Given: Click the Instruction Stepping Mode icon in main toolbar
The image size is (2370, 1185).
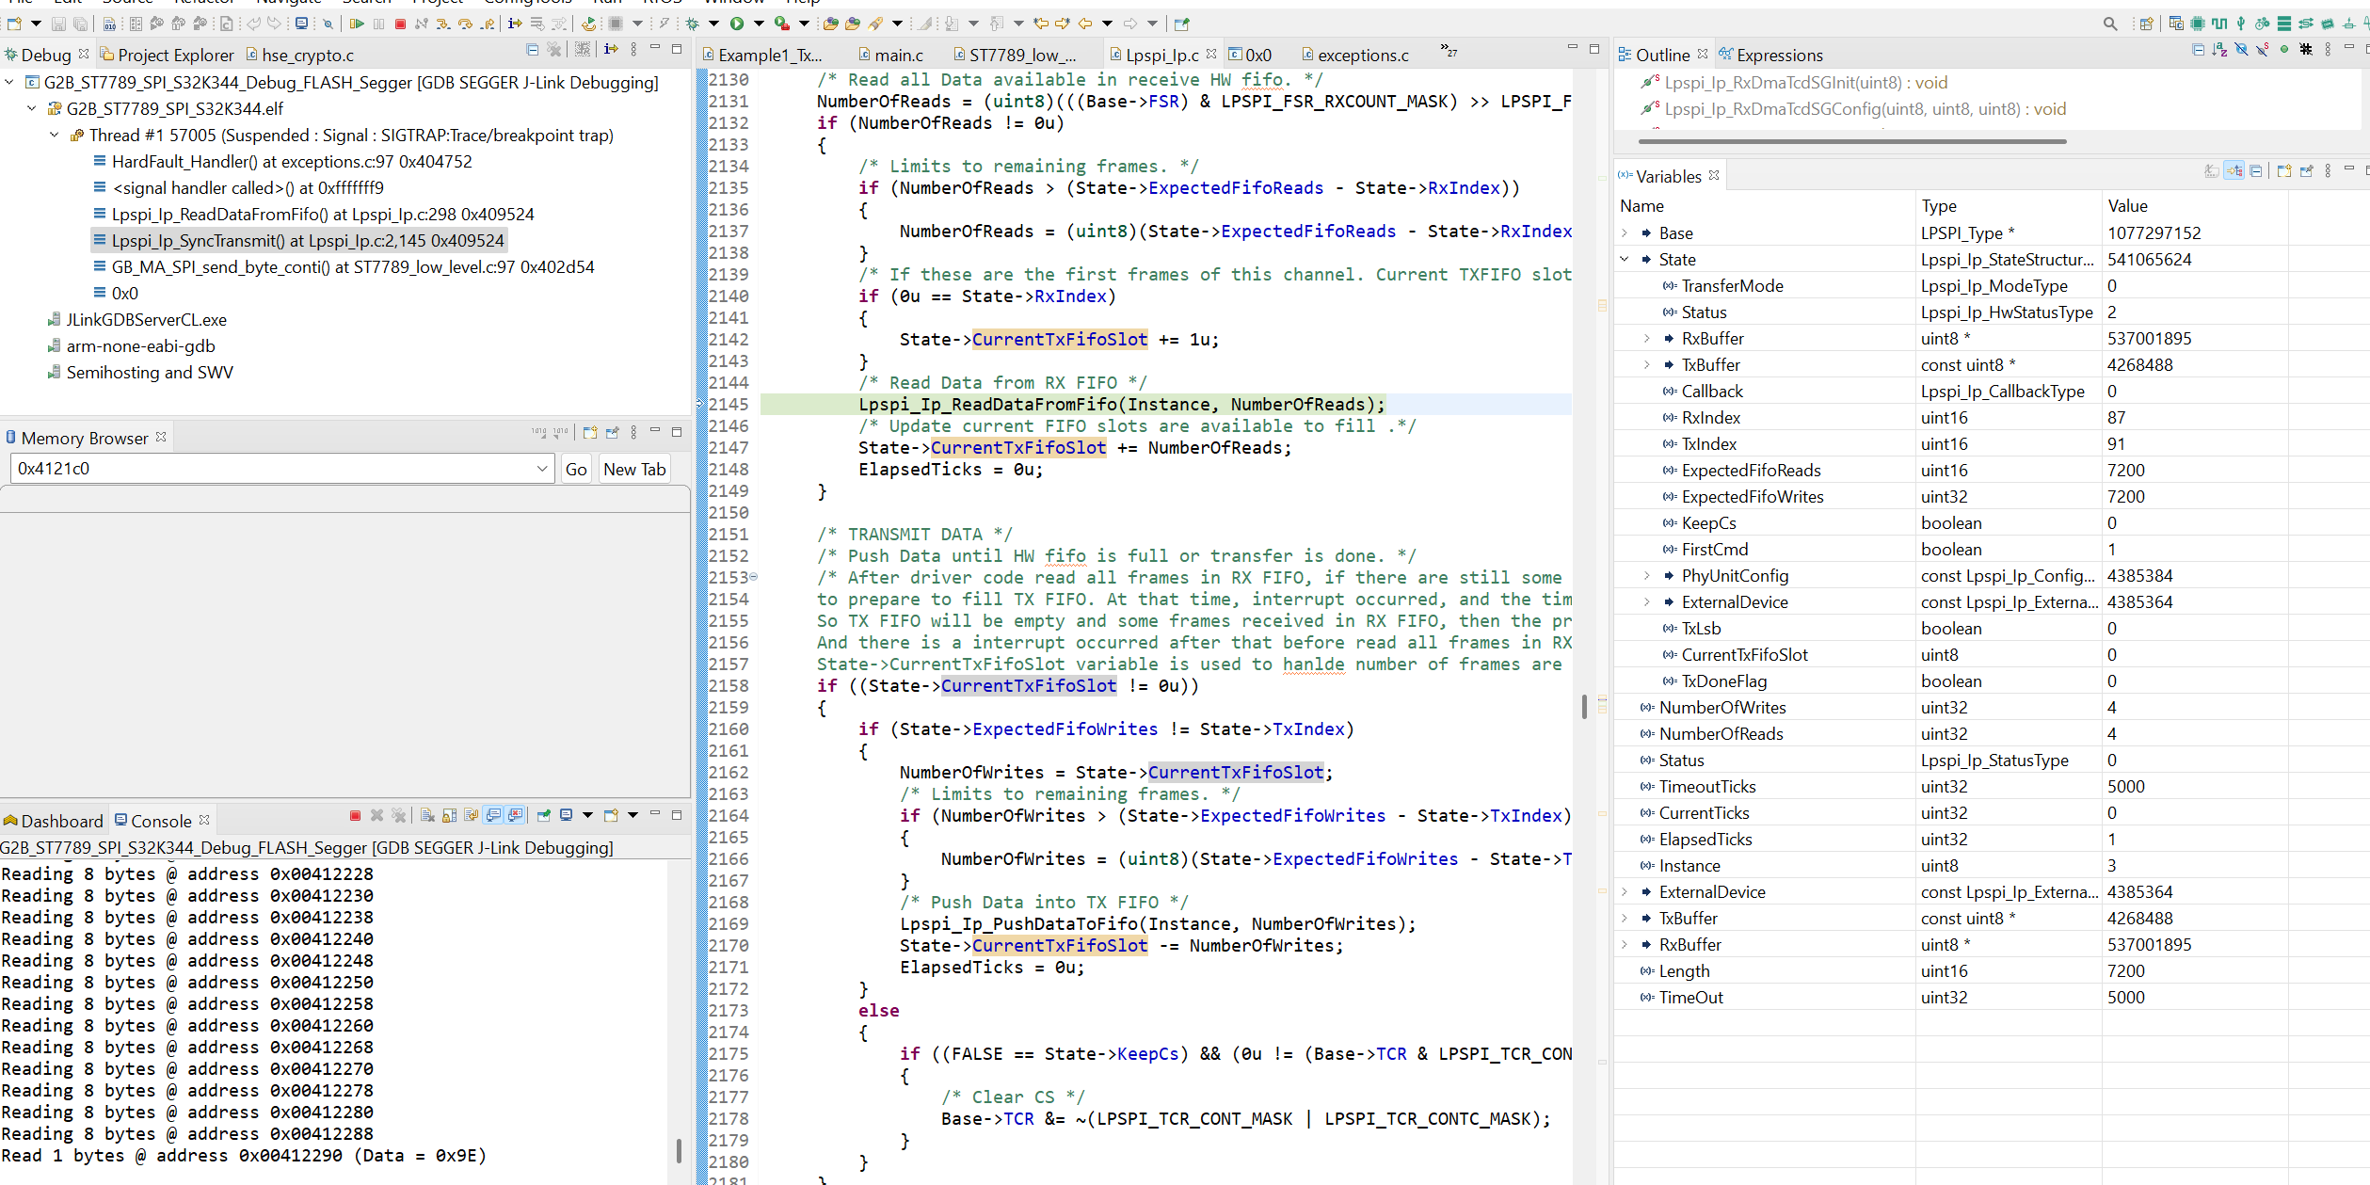Looking at the screenshot, I should (x=515, y=24).
